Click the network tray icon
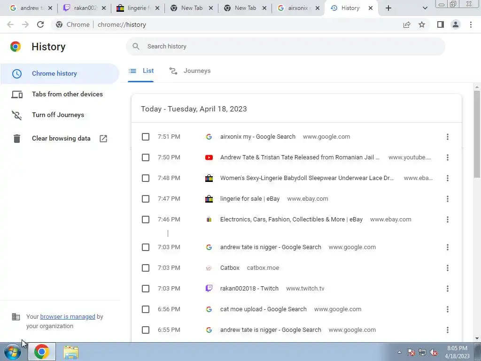481x361 pixels. coord(422,352)
